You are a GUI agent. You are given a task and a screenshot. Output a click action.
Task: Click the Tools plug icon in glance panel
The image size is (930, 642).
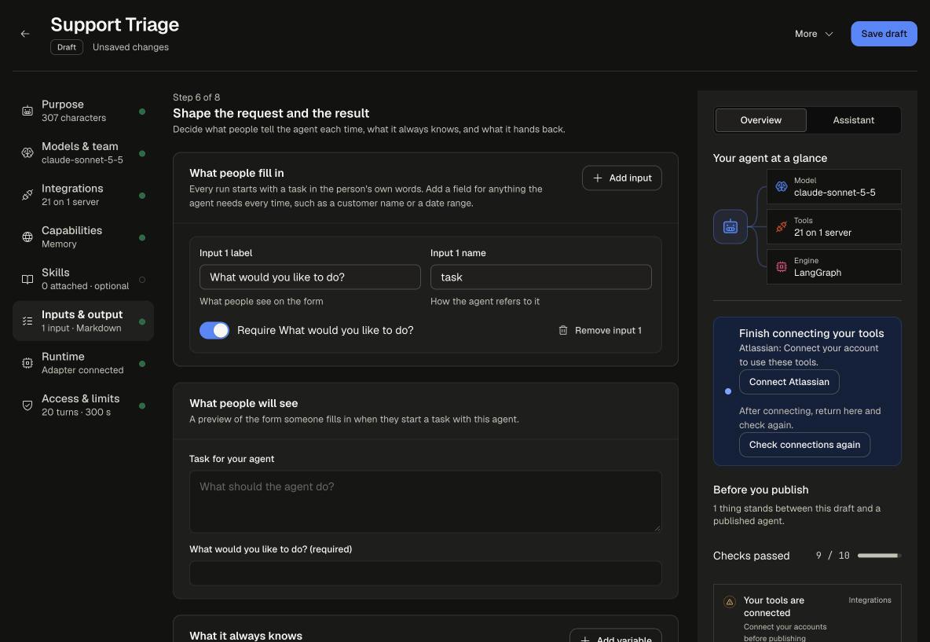click(x=781, y=226)
